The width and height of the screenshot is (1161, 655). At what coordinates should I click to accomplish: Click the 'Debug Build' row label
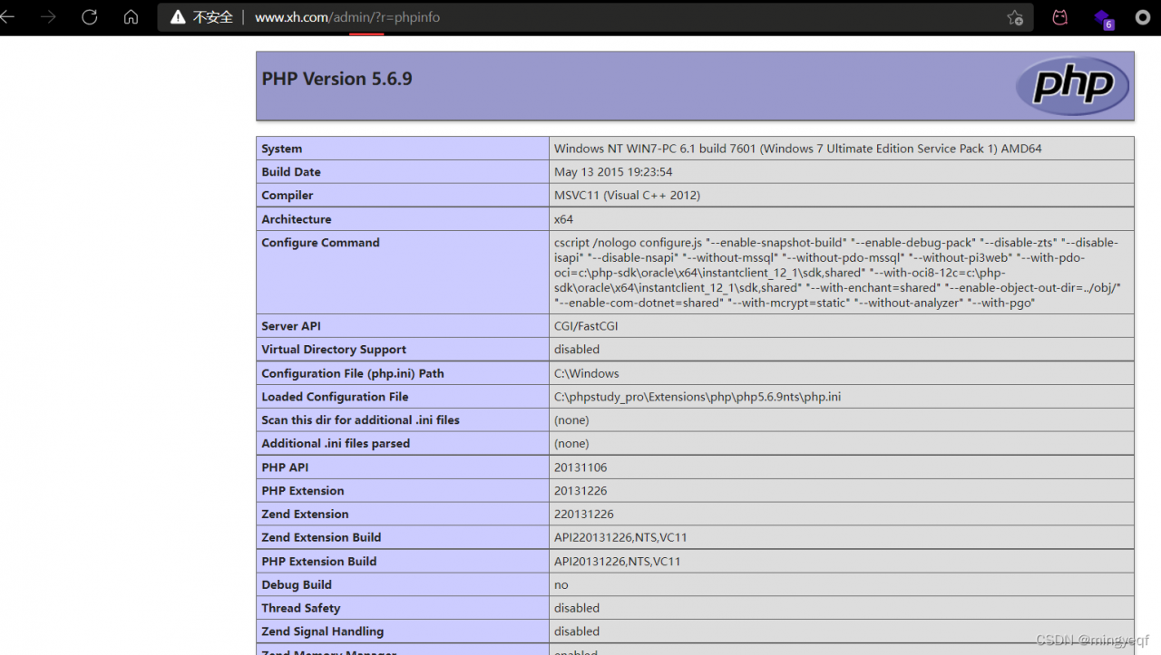(297, 585)
